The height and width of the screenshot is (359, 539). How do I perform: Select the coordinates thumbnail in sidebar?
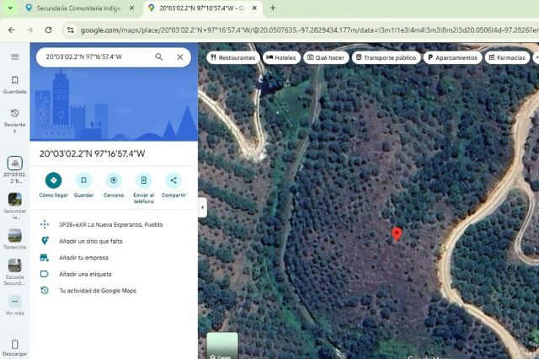[15, 163]
